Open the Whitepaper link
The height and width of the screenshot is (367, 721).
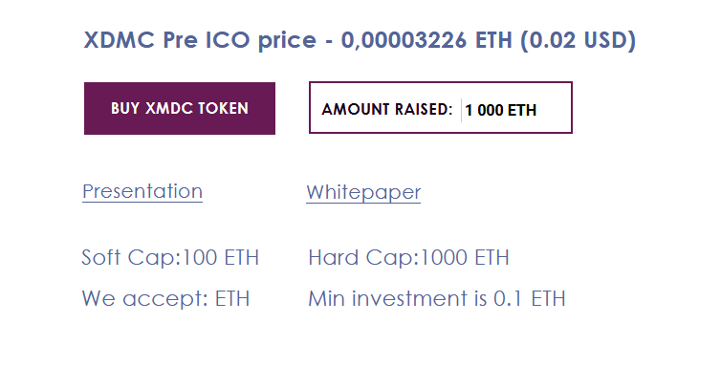(x=363, y=192)
